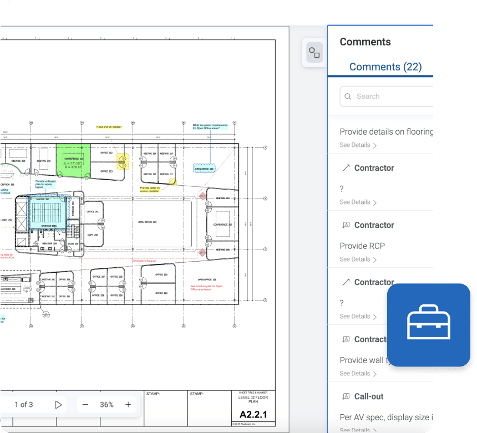The image size is (477, 433).
Task: Click the yellow 'Head and sill details?' note
Action: tap(109, 127)
